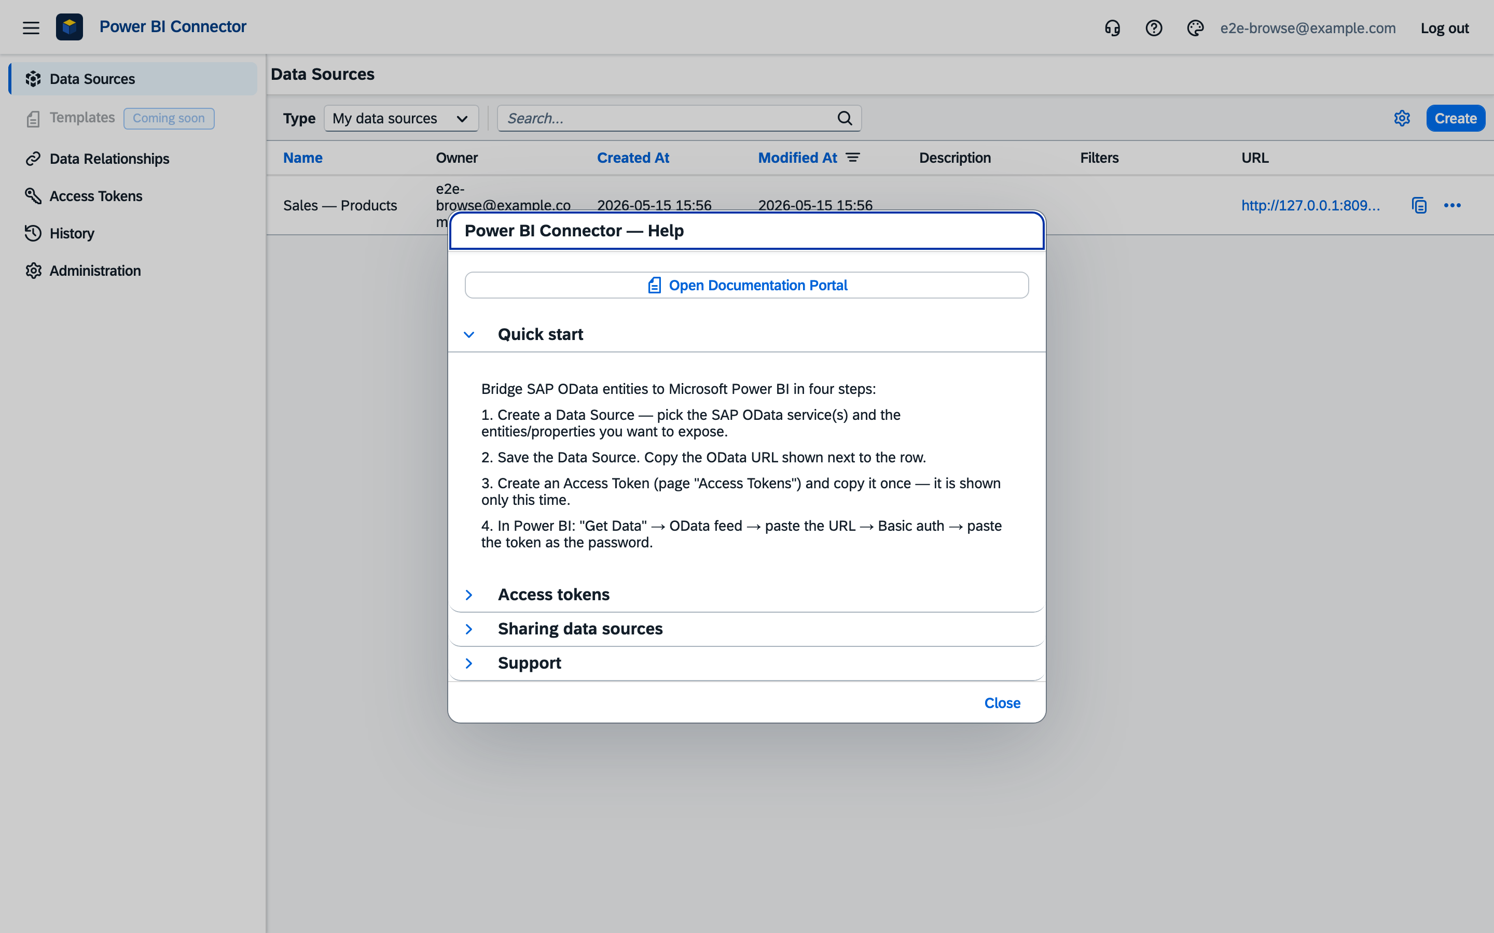Open support via the headset icon

point(1113,29)
